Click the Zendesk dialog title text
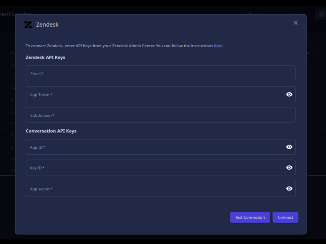Screen dimensions: 326x244 click(x=47, y=24)
